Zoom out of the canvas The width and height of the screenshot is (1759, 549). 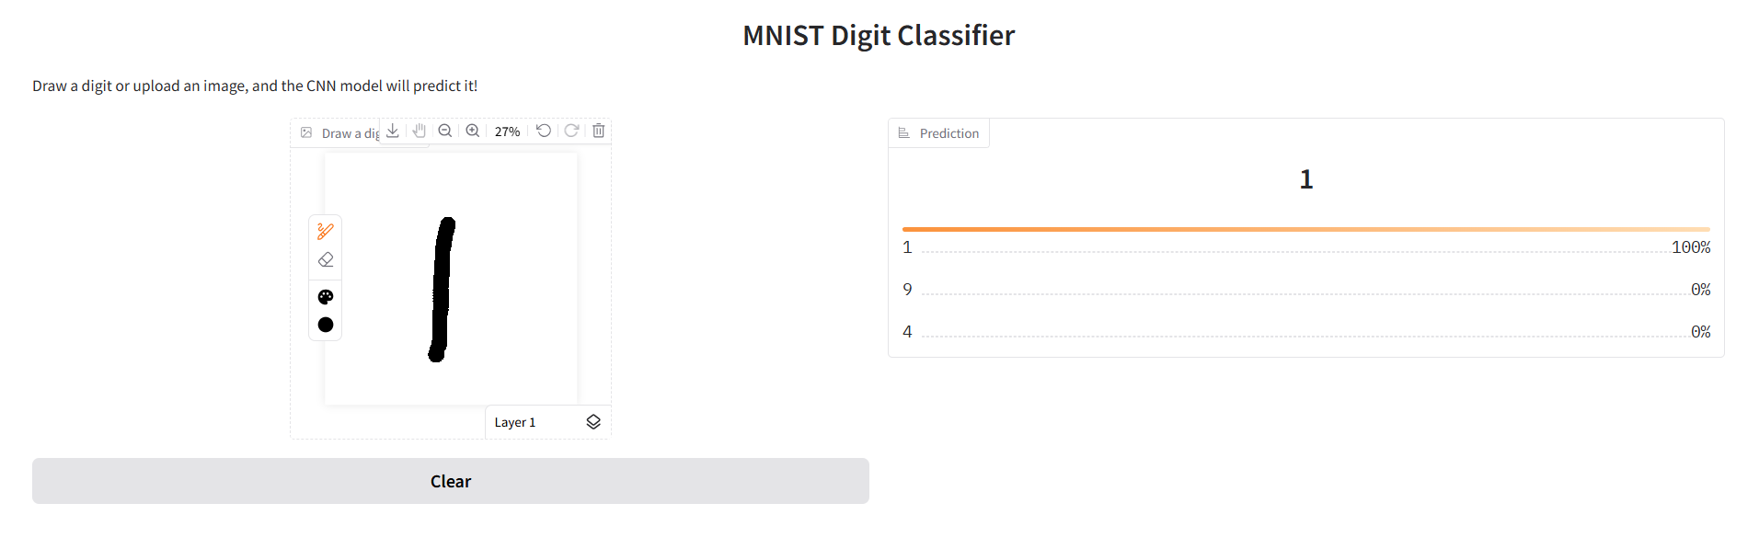445,131
